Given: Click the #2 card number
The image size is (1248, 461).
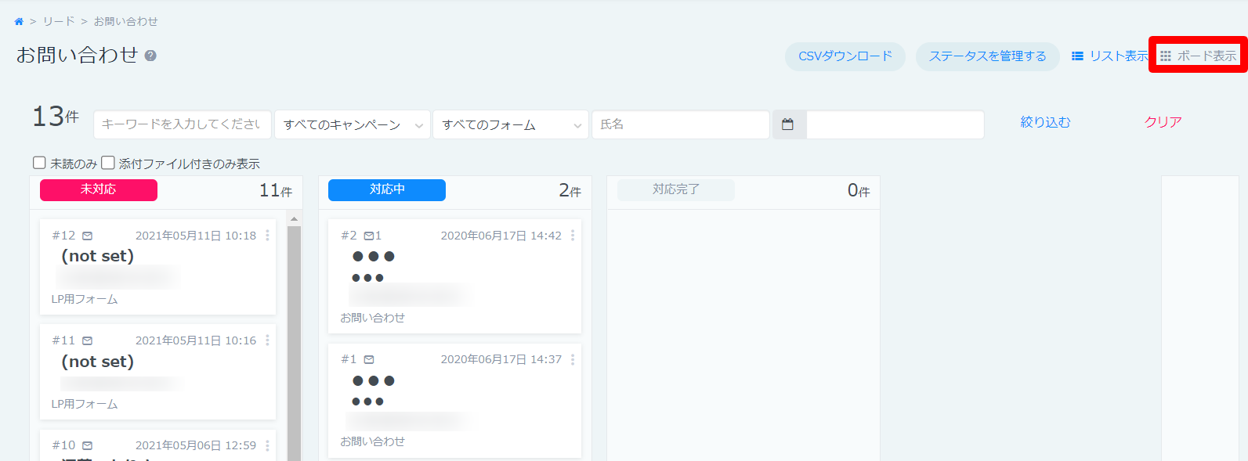Looking at the screenshot, I should [349, 236].
